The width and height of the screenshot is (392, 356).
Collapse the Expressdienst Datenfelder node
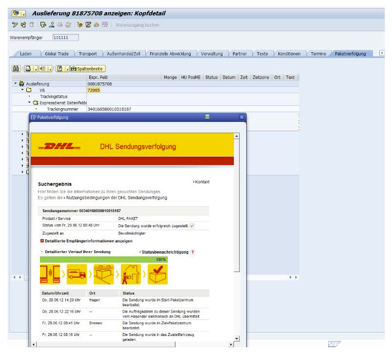click(29, 102)
